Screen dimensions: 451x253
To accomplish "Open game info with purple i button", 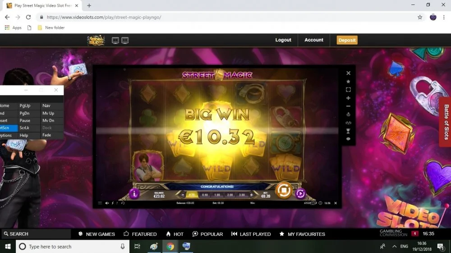I will coord(134,194).
